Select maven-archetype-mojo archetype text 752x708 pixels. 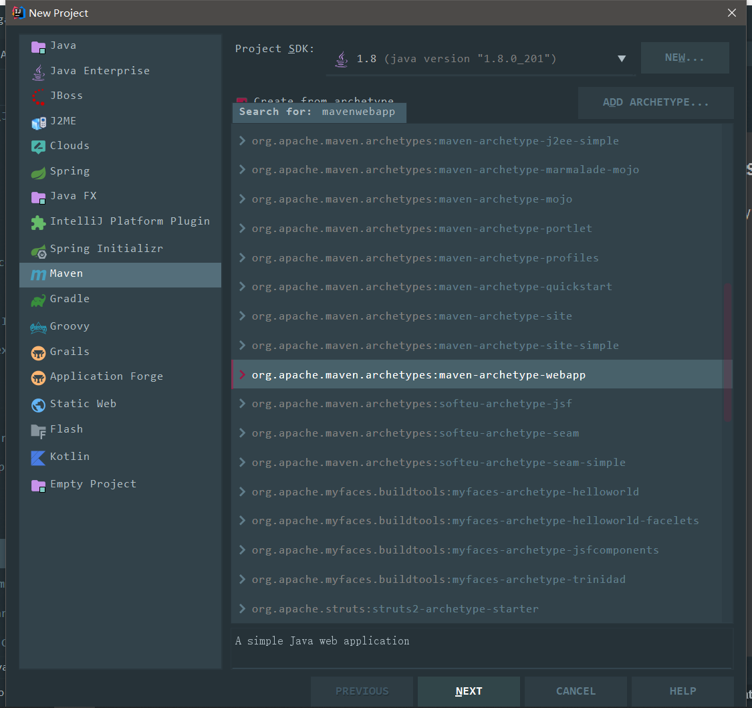(412, 199)
